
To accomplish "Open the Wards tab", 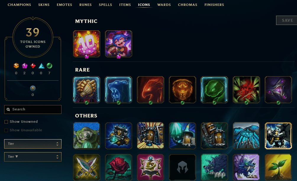I will [164, 5].
